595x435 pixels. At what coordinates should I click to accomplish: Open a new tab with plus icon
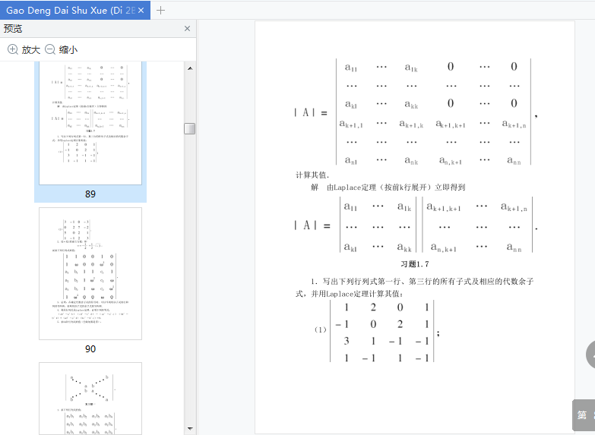click(160, 10)
